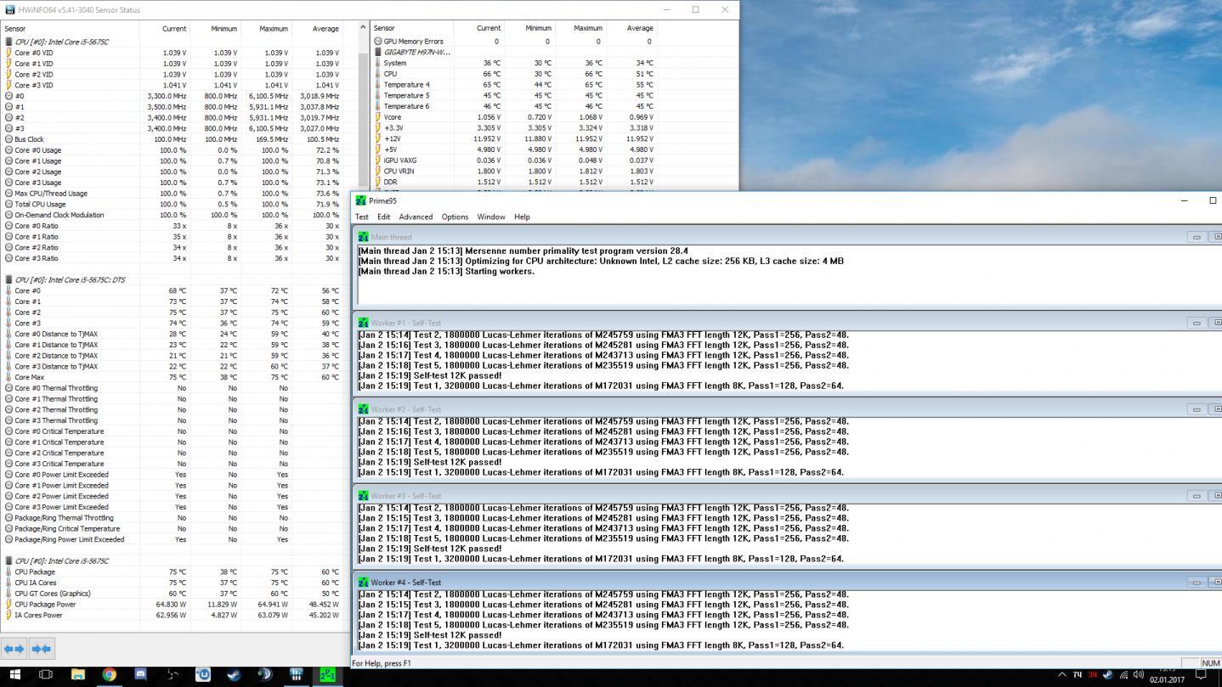This screenshot has height=687, width=1222.
Task: Click the collapse columns arrows button in HWiNFO
Action: tap(41, 649)
